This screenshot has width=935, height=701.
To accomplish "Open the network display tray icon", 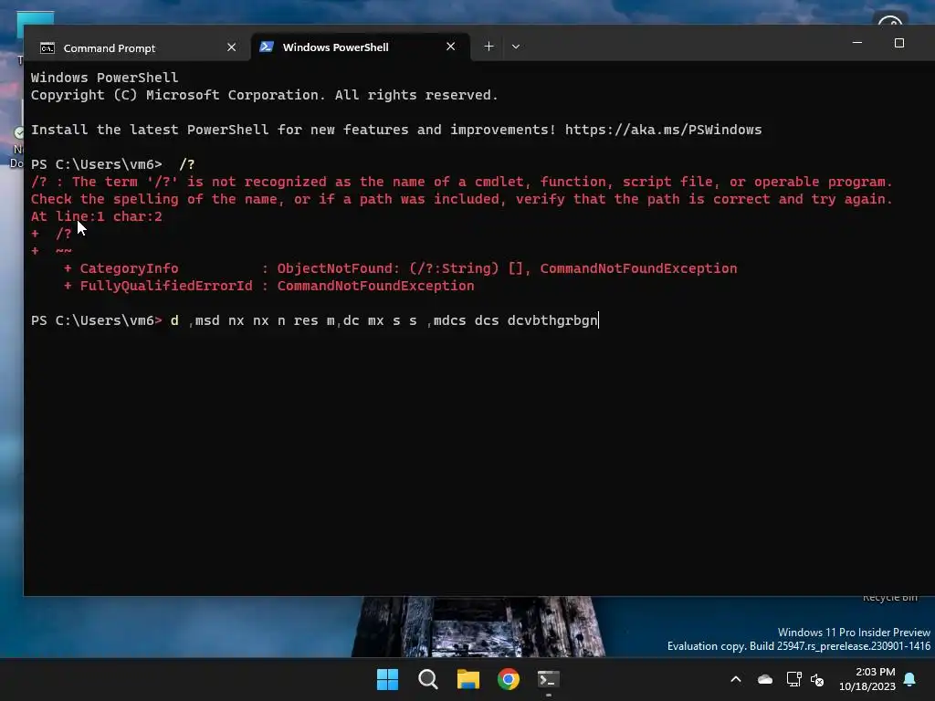I will [793, 679].
